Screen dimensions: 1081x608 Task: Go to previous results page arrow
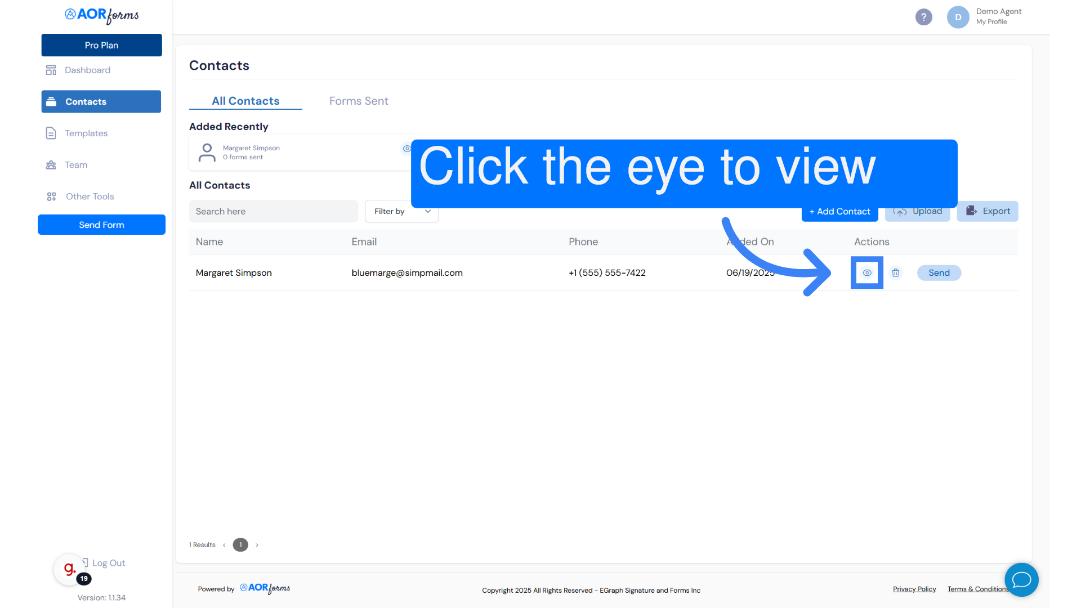pos(224,545)
